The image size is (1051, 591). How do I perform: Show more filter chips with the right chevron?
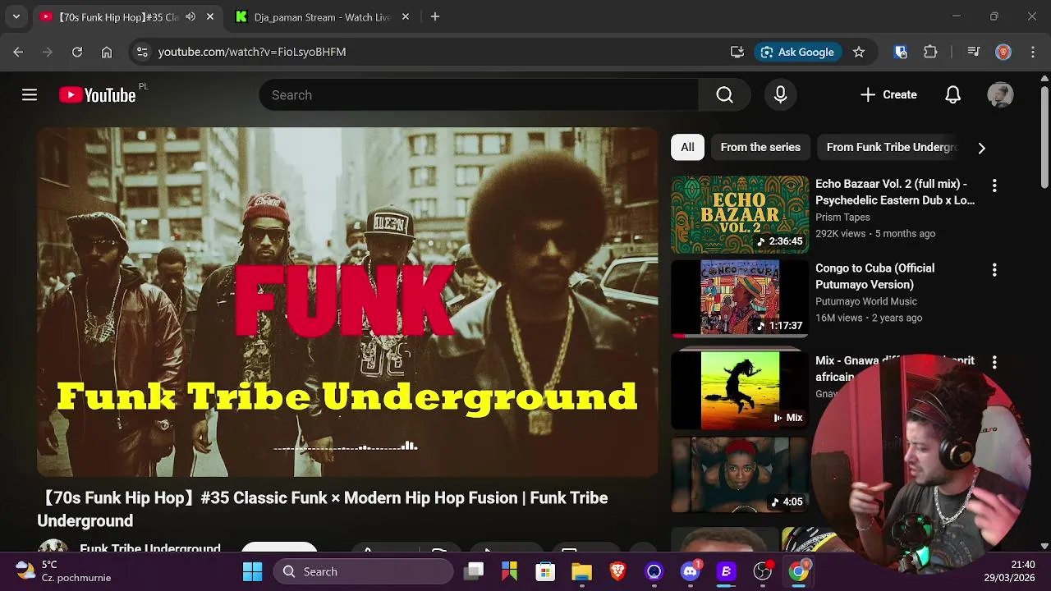click(x=981, y=148)
